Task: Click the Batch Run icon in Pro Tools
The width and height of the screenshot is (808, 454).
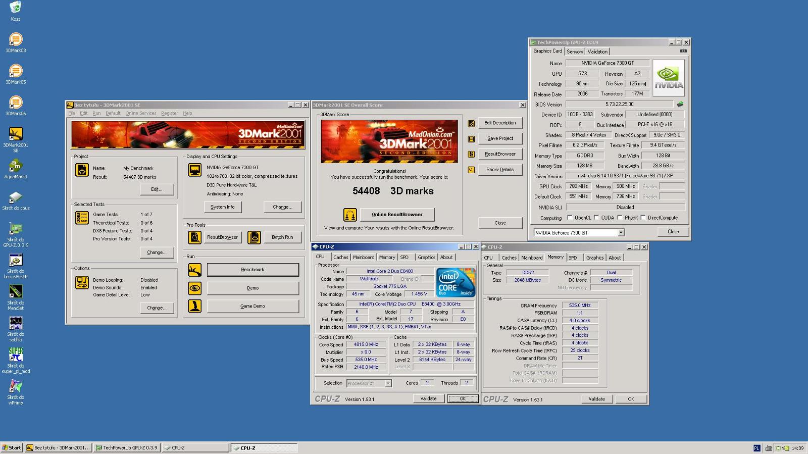Action: click(x=255, y=237)
